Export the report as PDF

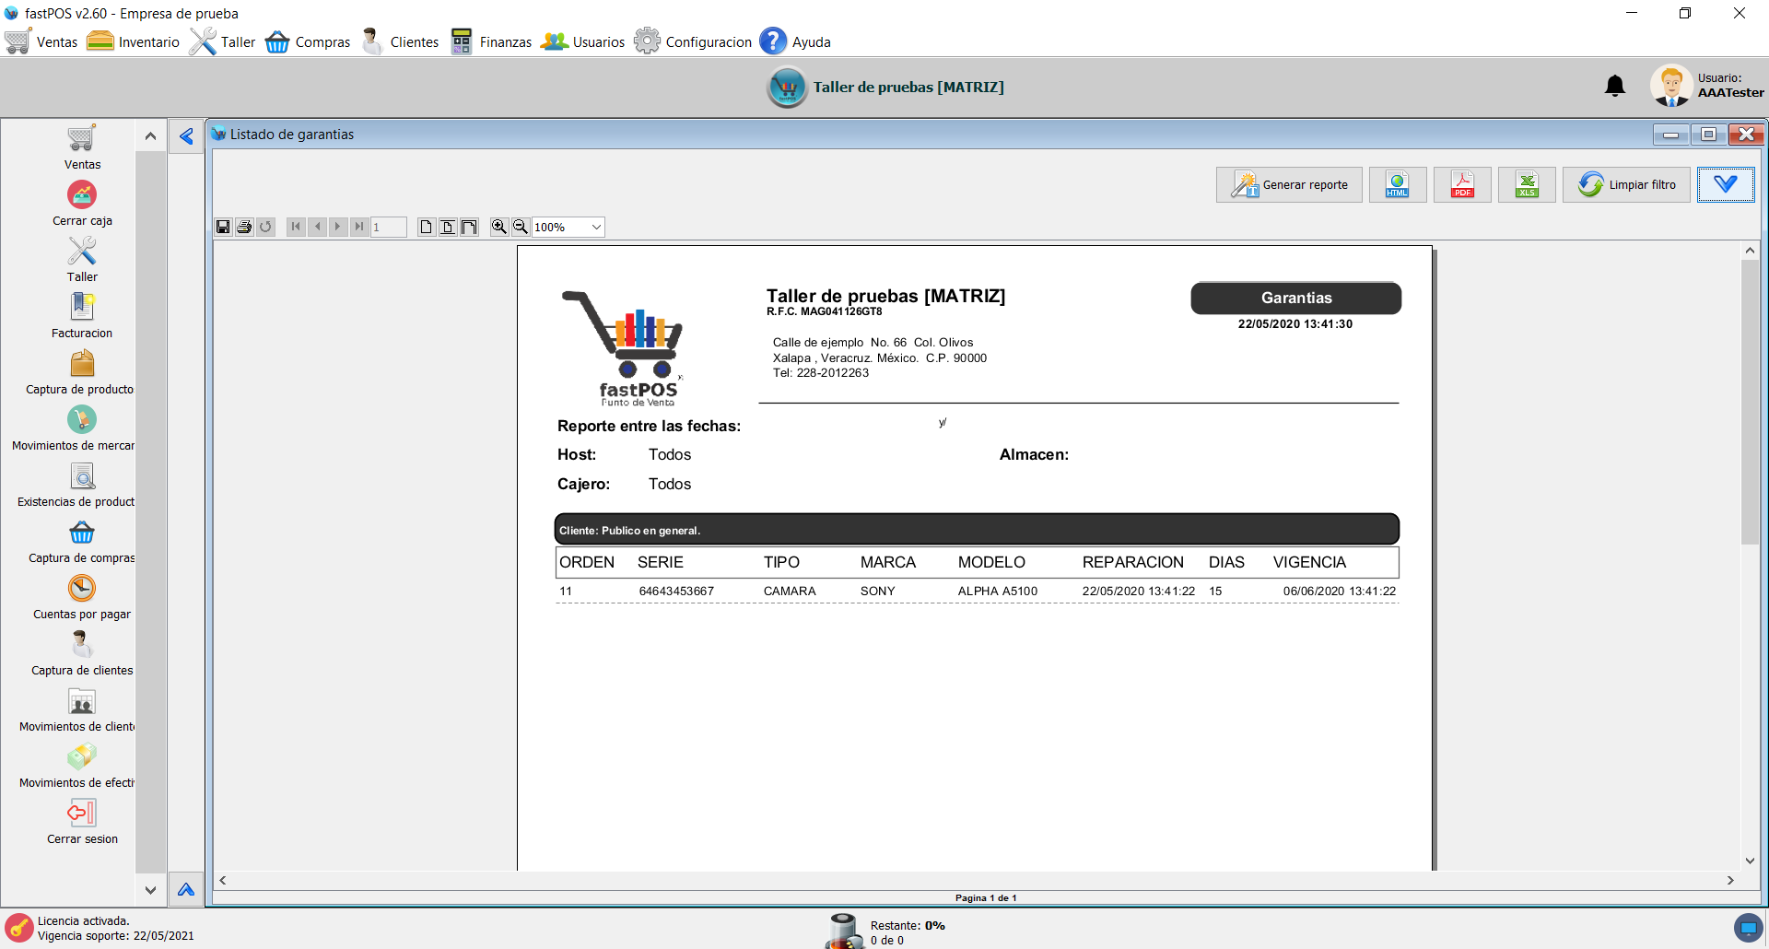(1462, 185)
